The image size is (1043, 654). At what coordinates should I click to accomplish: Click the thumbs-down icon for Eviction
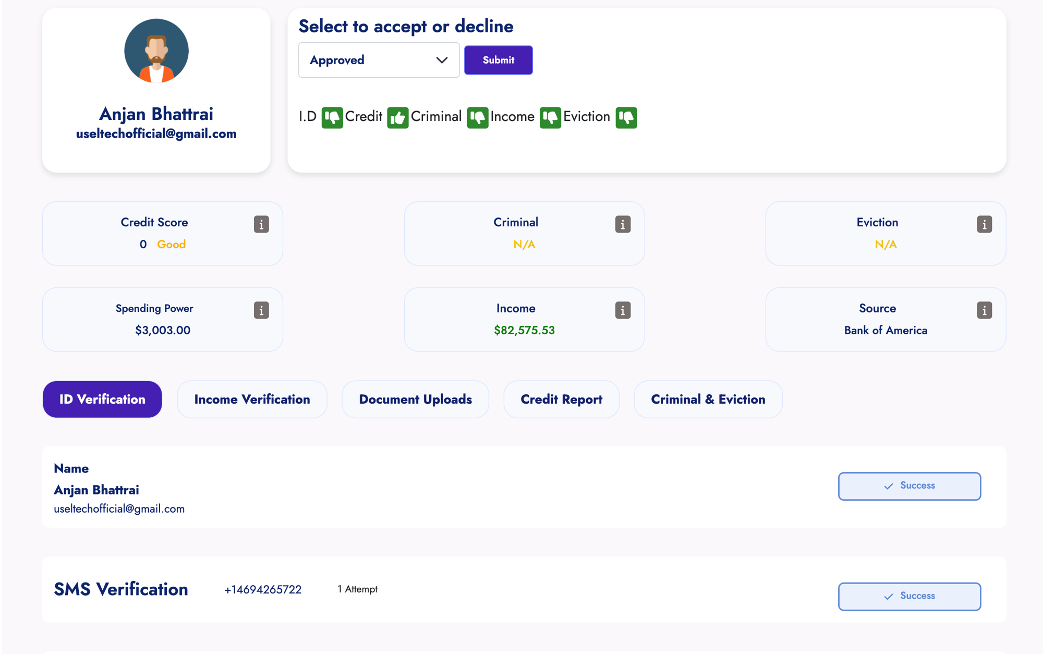(x=625, y=117)
